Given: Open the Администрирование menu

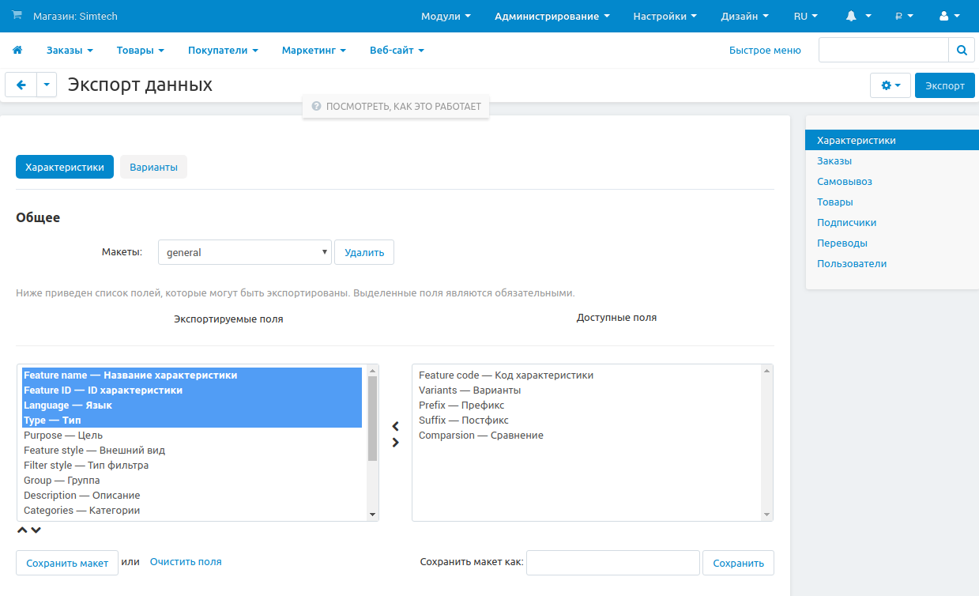Looking at the screenshot, I should pos(552,16).
